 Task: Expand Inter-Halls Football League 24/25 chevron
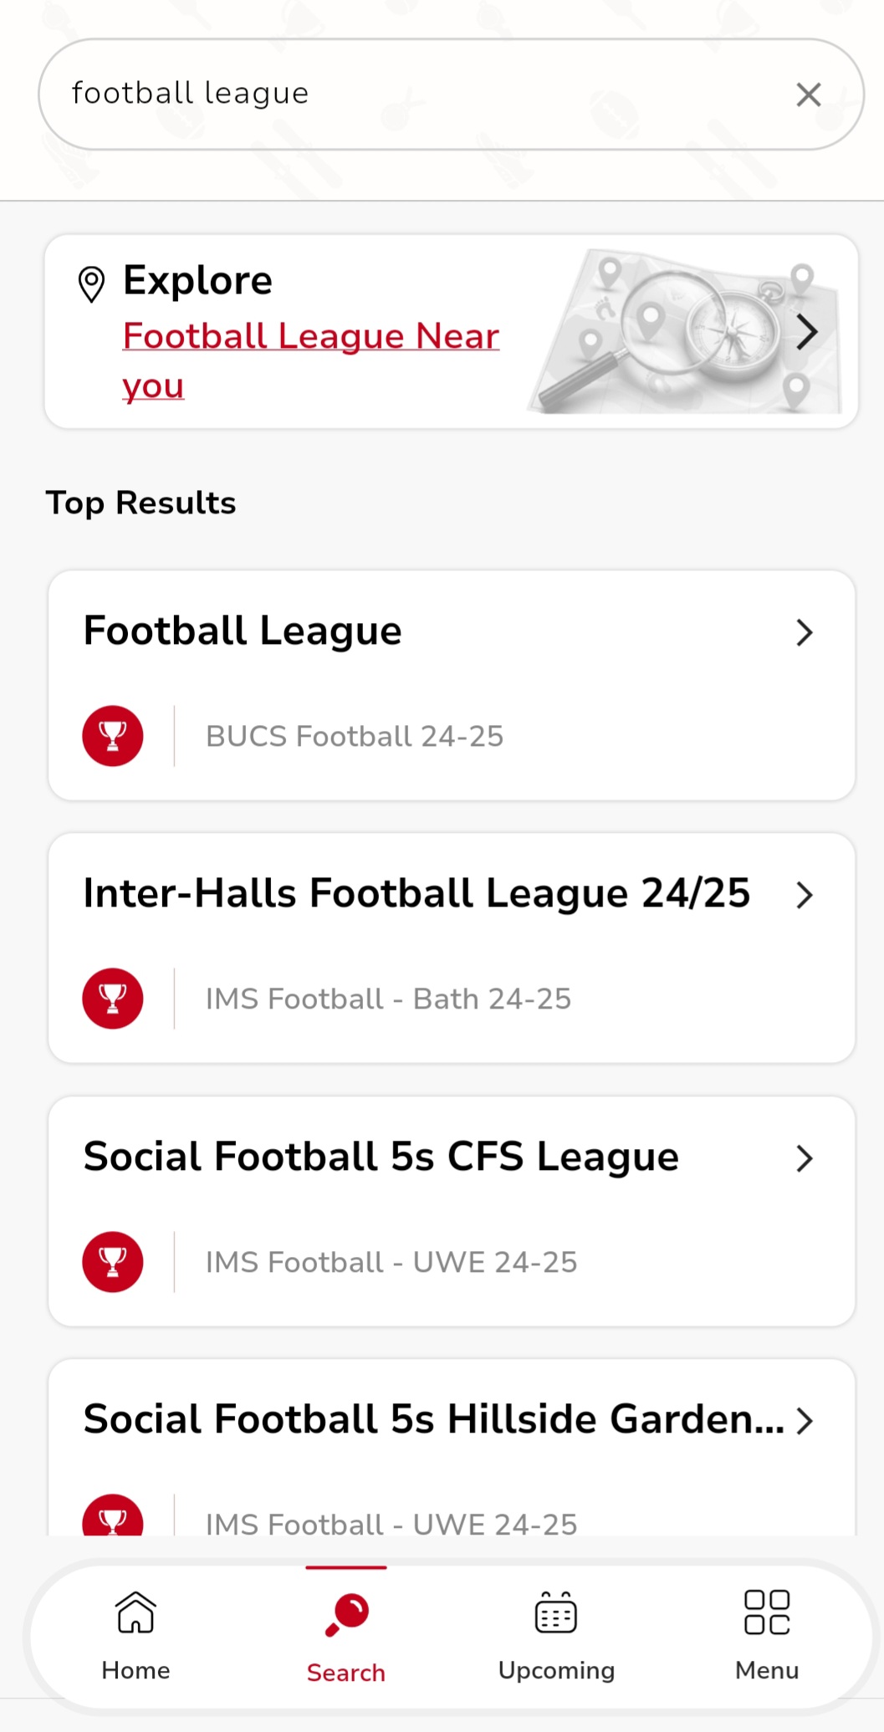pyautogui.click(x=805, y=895)
